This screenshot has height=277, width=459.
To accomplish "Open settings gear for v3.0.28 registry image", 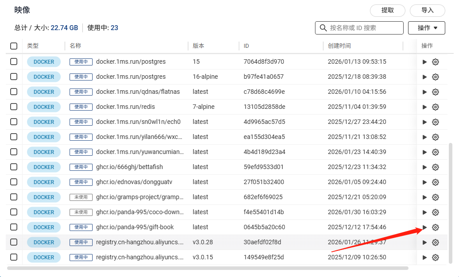I will [435, 242].
